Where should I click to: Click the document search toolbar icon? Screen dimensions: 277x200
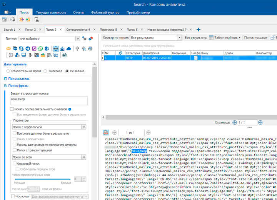pyautogui.click(x=37, y=20)
